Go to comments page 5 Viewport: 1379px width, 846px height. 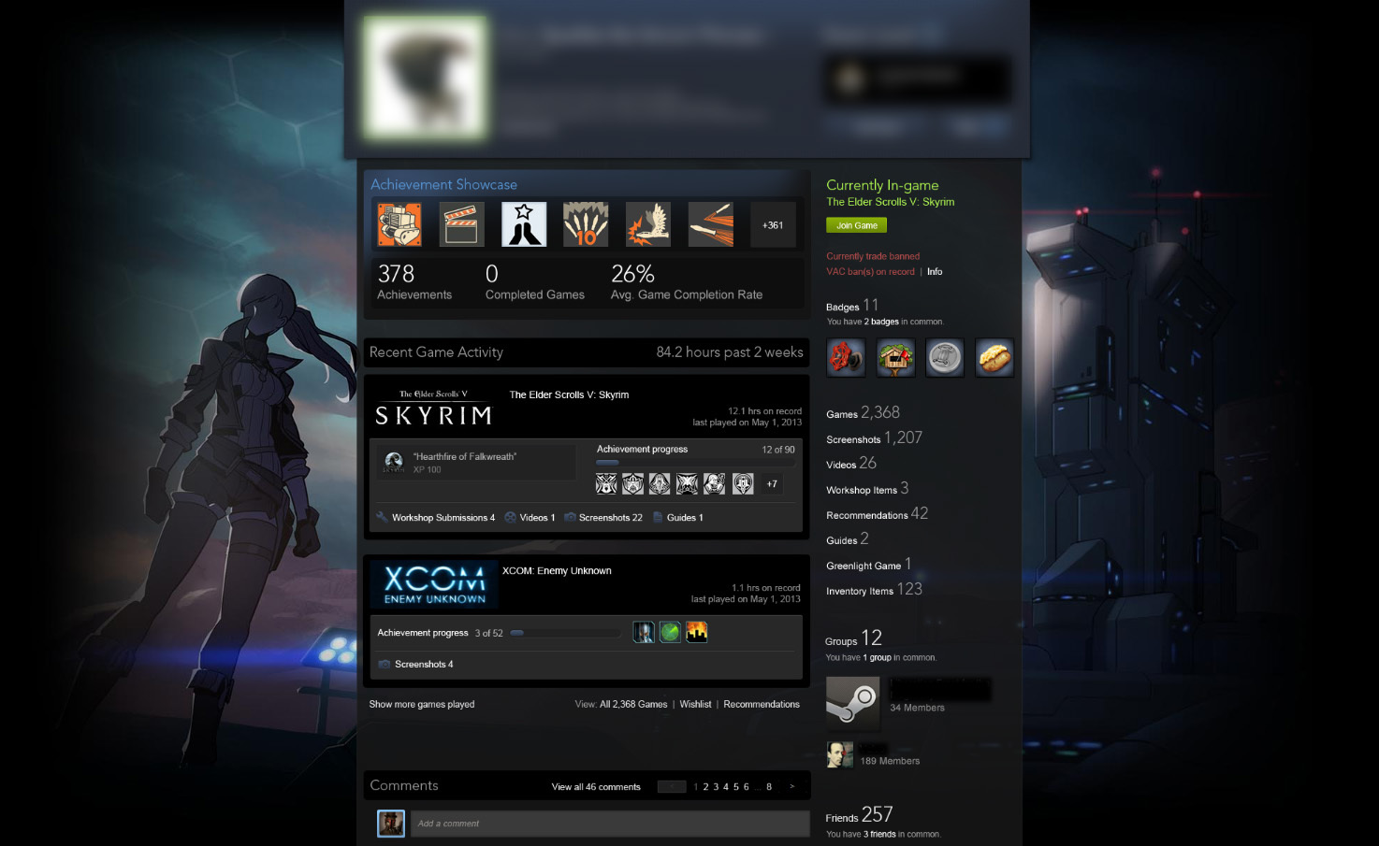(736, 787)
